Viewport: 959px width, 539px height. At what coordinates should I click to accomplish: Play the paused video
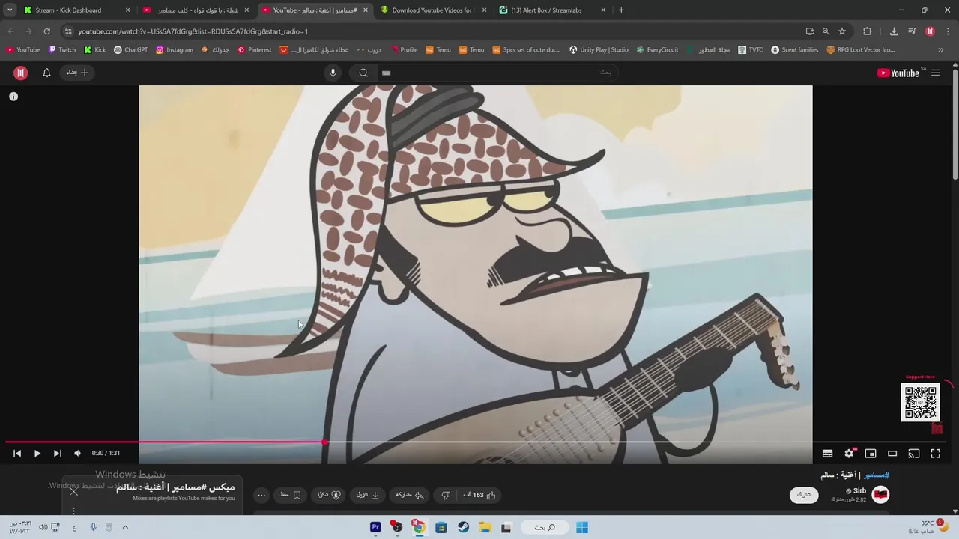(x=37, y=453)
